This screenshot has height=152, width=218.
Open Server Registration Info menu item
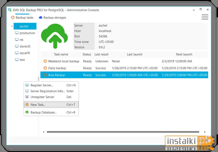pos(51,91)
